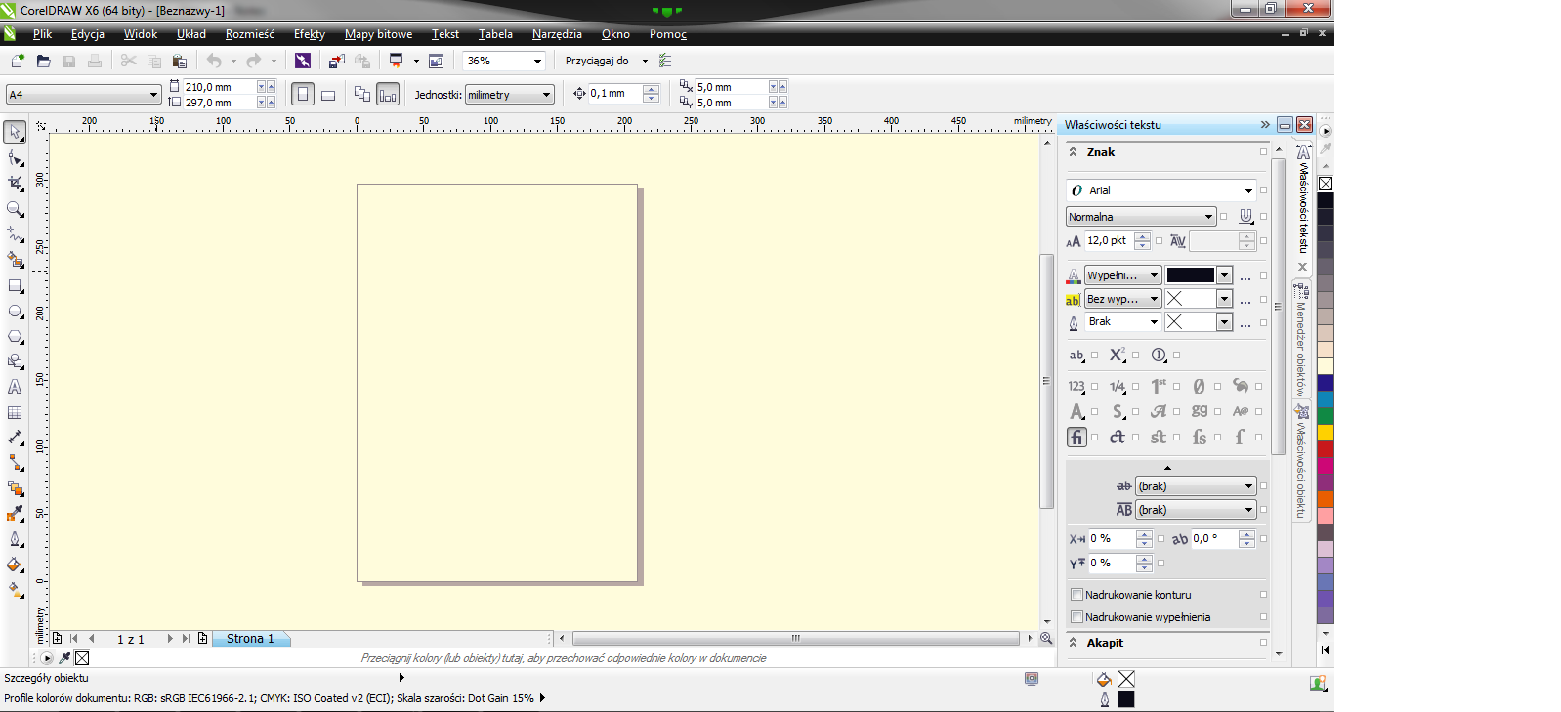This screenshot has width=1561, height=712.
Task: Switch page to landscape orientation
Action: [x=328, y=95]
